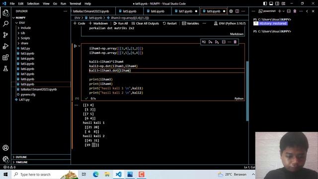The height and width of the screenshot is (179, 318).
Task: Toggle secondary side bar layout button
Action: click(x=277, y=3)
